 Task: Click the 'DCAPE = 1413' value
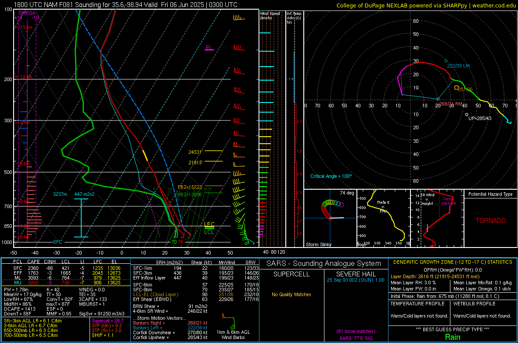click(x=19, y=309)
